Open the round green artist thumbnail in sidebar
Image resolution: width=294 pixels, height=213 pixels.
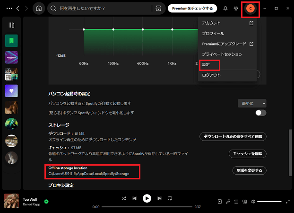click(11, 124)
